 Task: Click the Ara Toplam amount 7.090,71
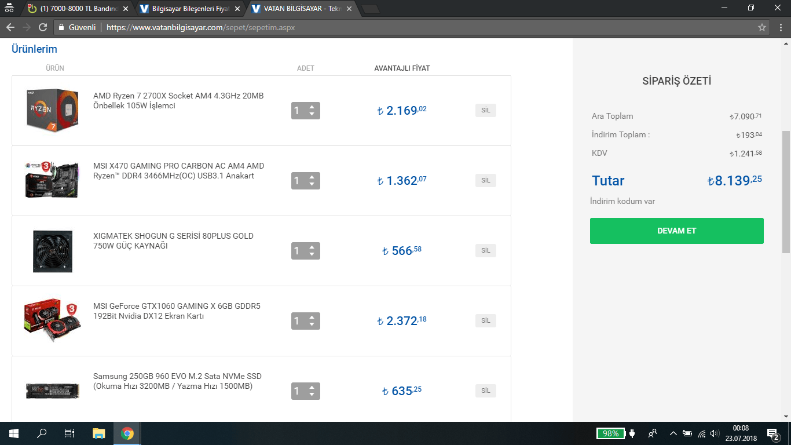746,116
